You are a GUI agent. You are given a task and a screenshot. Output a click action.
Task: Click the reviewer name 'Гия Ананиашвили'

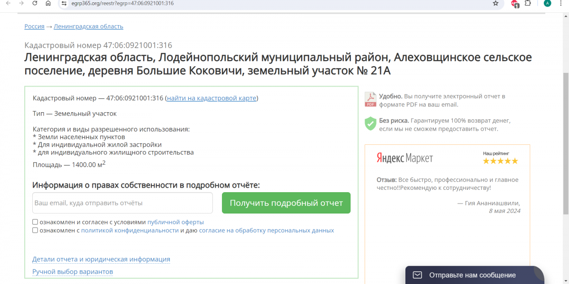[492, 203]
